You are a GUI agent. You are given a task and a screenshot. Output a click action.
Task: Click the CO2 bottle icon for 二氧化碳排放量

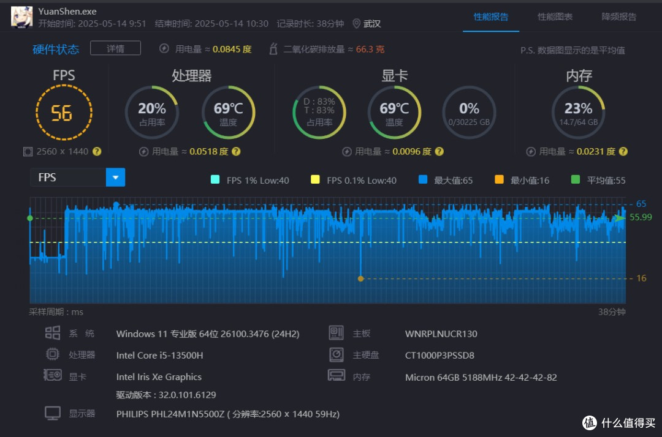(273, 49)
